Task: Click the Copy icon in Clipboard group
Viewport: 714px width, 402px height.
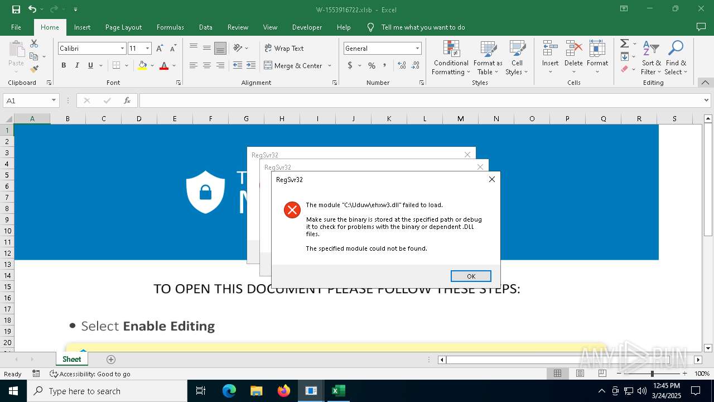Action: [34, 56]
